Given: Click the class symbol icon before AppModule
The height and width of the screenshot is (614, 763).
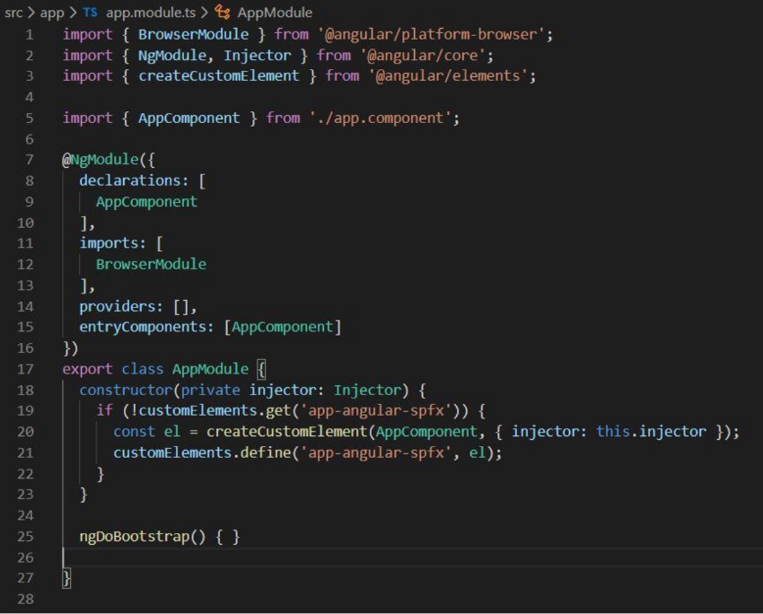Looking at the screenshot, I should point(223,13).
